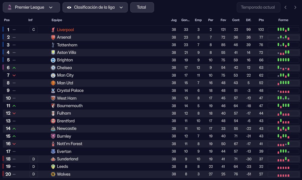302x180 pixels.
Task: Click the Chelsea club badge icon
Action: 53,68
